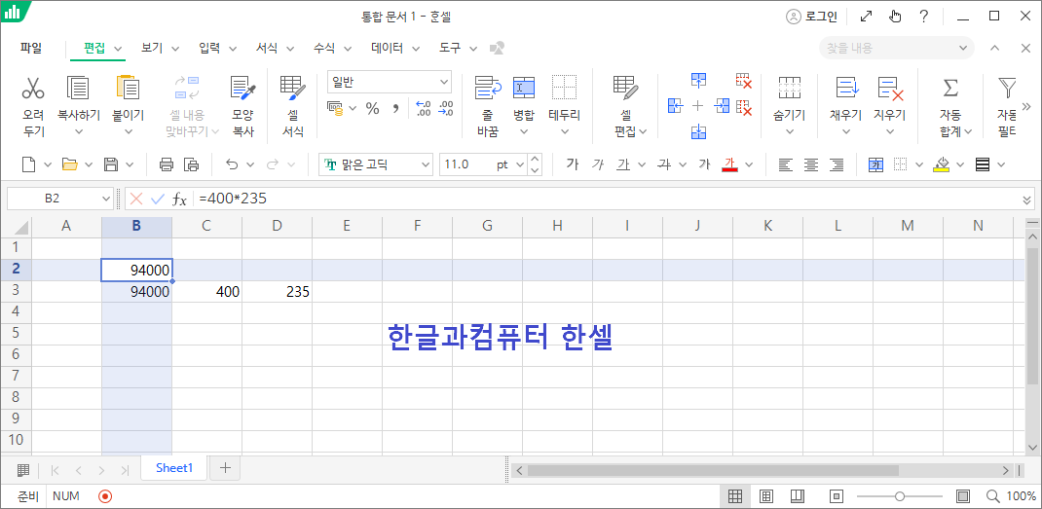1042x509 pixels.
Task: Open the 파일 menu
Action: (x=30, y=48)
